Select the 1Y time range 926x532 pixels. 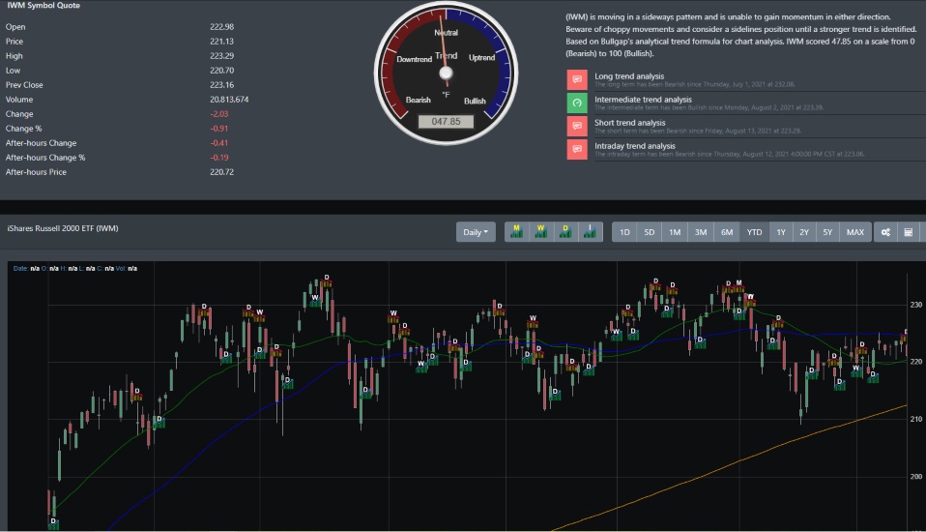(x=781, y=232)
